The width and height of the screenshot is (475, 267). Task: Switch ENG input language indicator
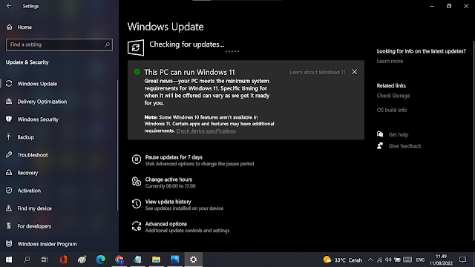(x=420, y=260)
